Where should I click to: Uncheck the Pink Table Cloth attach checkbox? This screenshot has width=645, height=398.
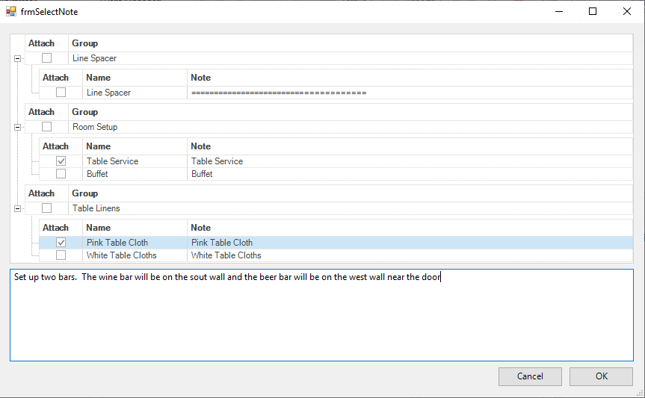[x=61, y=243]
